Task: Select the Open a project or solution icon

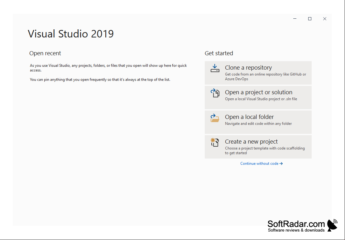Action: coord(215,93)
